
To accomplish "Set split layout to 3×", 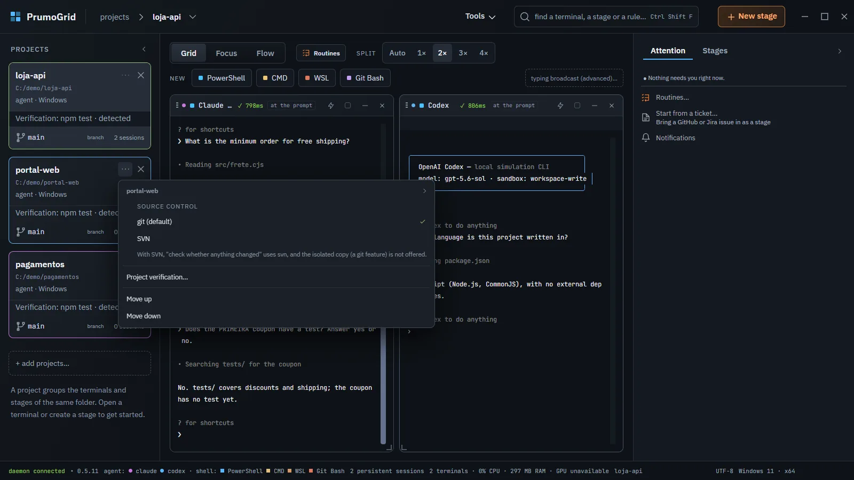I will coord(463,53).
